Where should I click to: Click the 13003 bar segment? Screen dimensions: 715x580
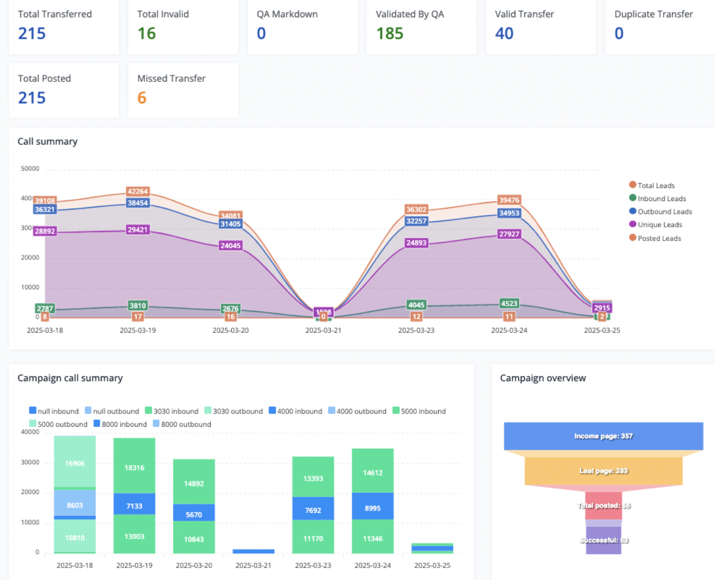pyautogui.click(x=134, y=534)
